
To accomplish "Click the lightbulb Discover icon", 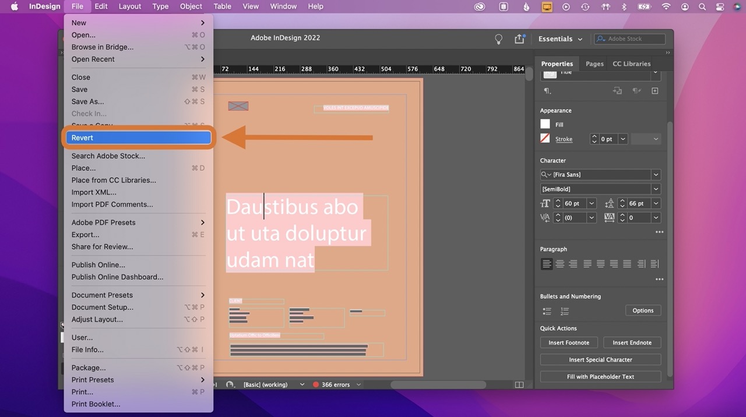I will [498, 39].
